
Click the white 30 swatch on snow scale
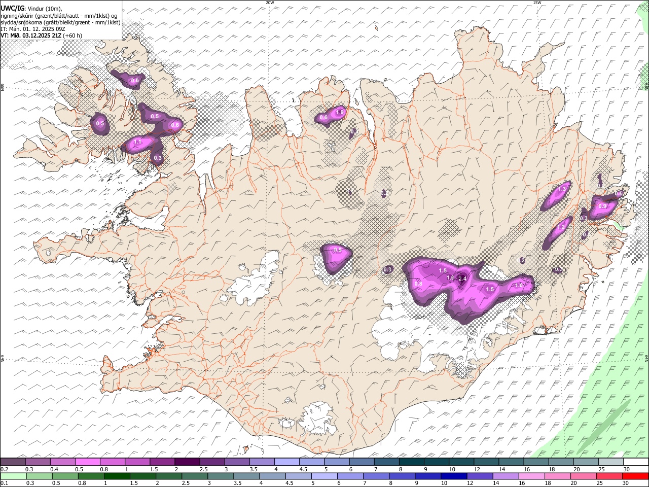pyautogui.click(x=636, y=462)
